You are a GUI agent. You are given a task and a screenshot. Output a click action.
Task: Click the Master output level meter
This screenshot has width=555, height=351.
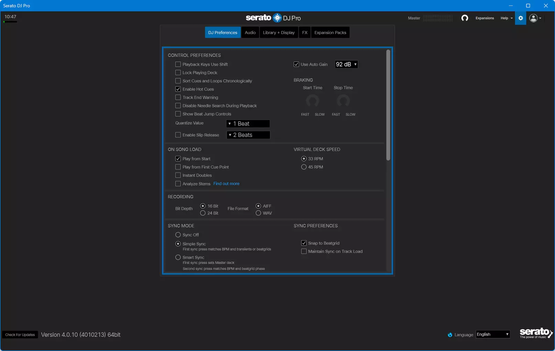438,18
